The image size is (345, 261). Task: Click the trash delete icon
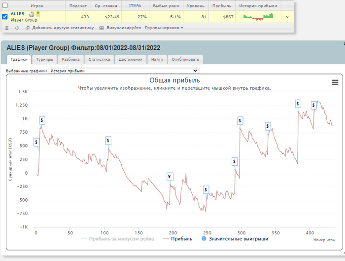click(x=7, y=28)
